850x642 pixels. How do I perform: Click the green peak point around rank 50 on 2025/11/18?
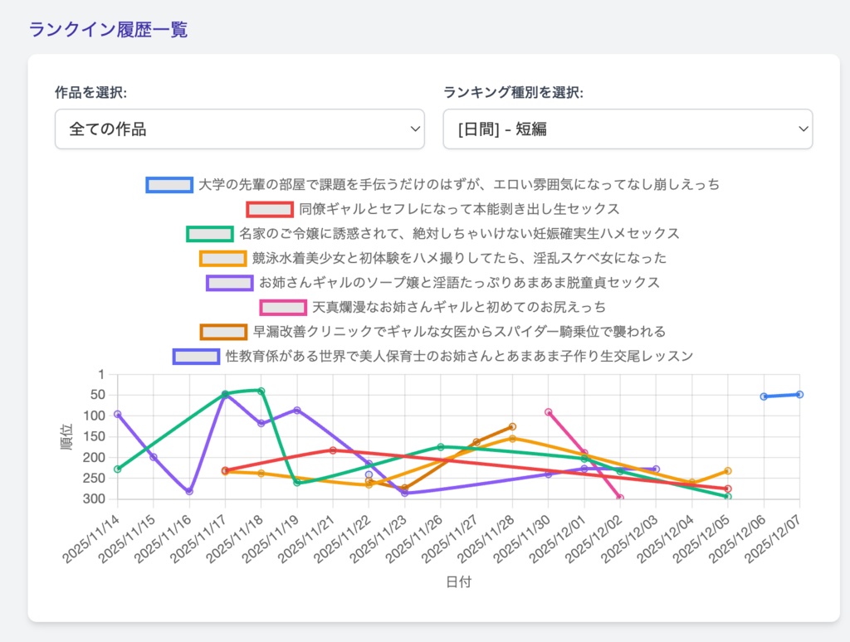pyautogui.click(x=261, y=388)
